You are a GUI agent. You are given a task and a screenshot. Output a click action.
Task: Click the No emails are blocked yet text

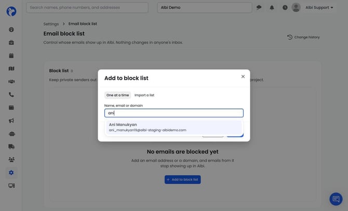182,152
